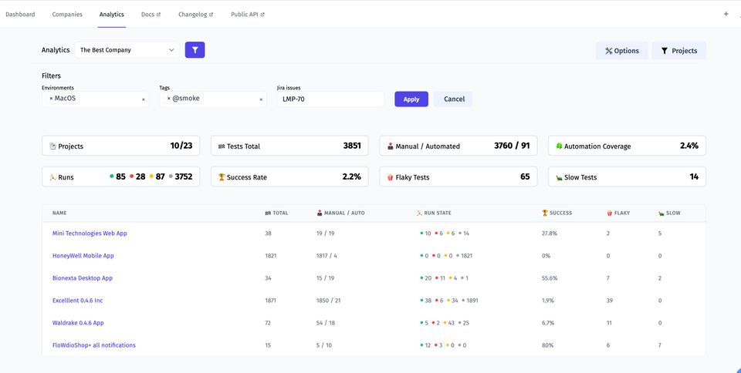Switch to the Dashboard tab
Screen dimensions: 741x373
coord(20,15)
